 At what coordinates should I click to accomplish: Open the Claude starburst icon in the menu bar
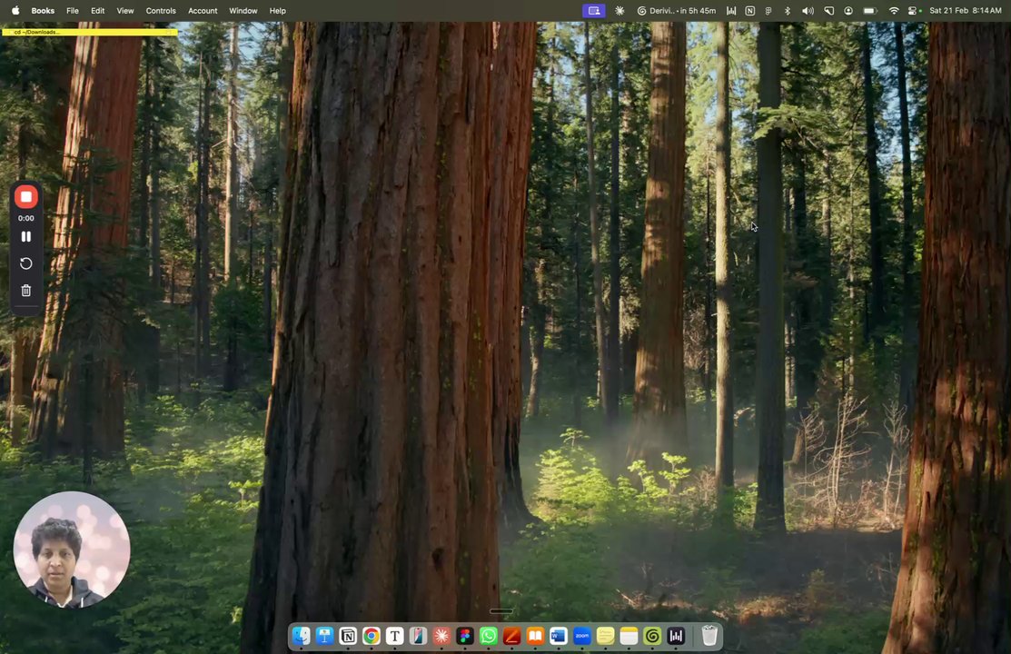pos(619,10)
